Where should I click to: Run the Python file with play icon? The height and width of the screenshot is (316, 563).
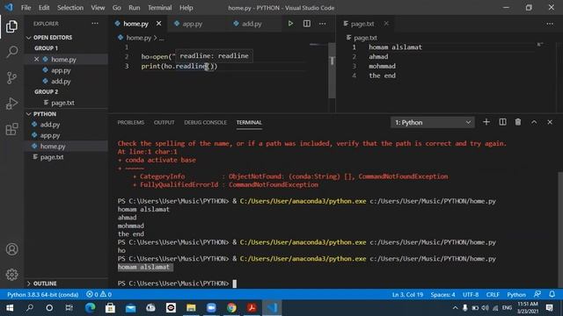click(290, 24)
